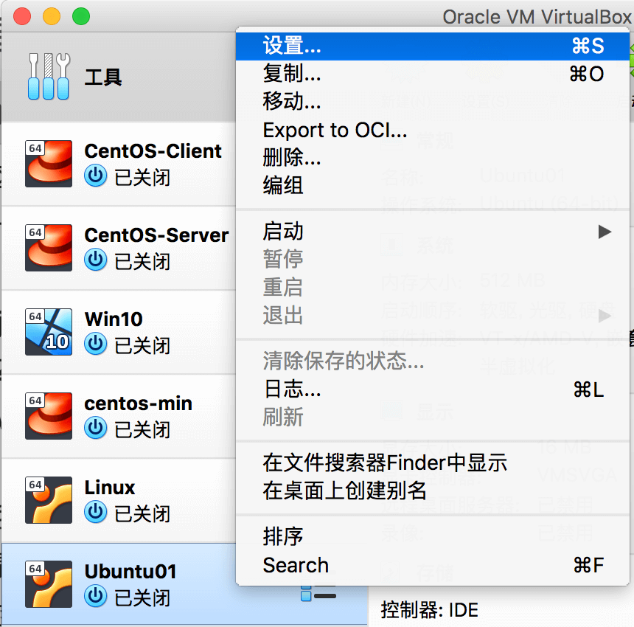
Task: Click power-off status icon under CentOS-Client
Action: click(96, 176)
